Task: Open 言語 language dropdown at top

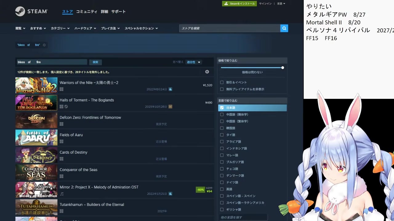Action: pyautogui.click(x=281, y=4)
